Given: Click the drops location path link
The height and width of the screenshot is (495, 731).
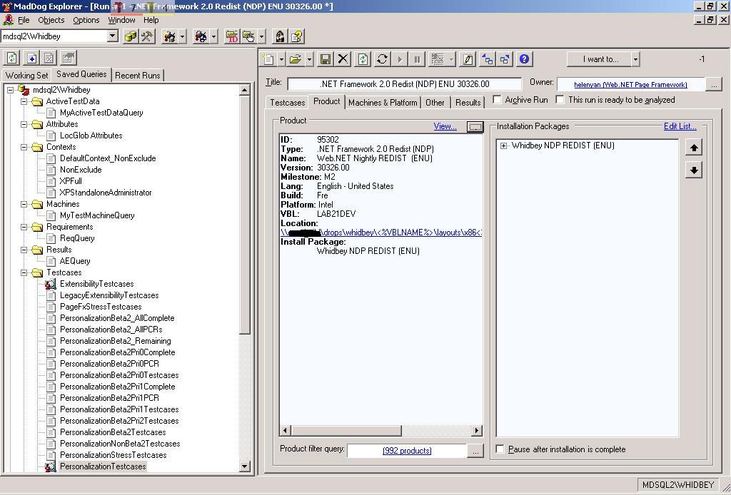Looking at the screenshot, I should (381, 233).
